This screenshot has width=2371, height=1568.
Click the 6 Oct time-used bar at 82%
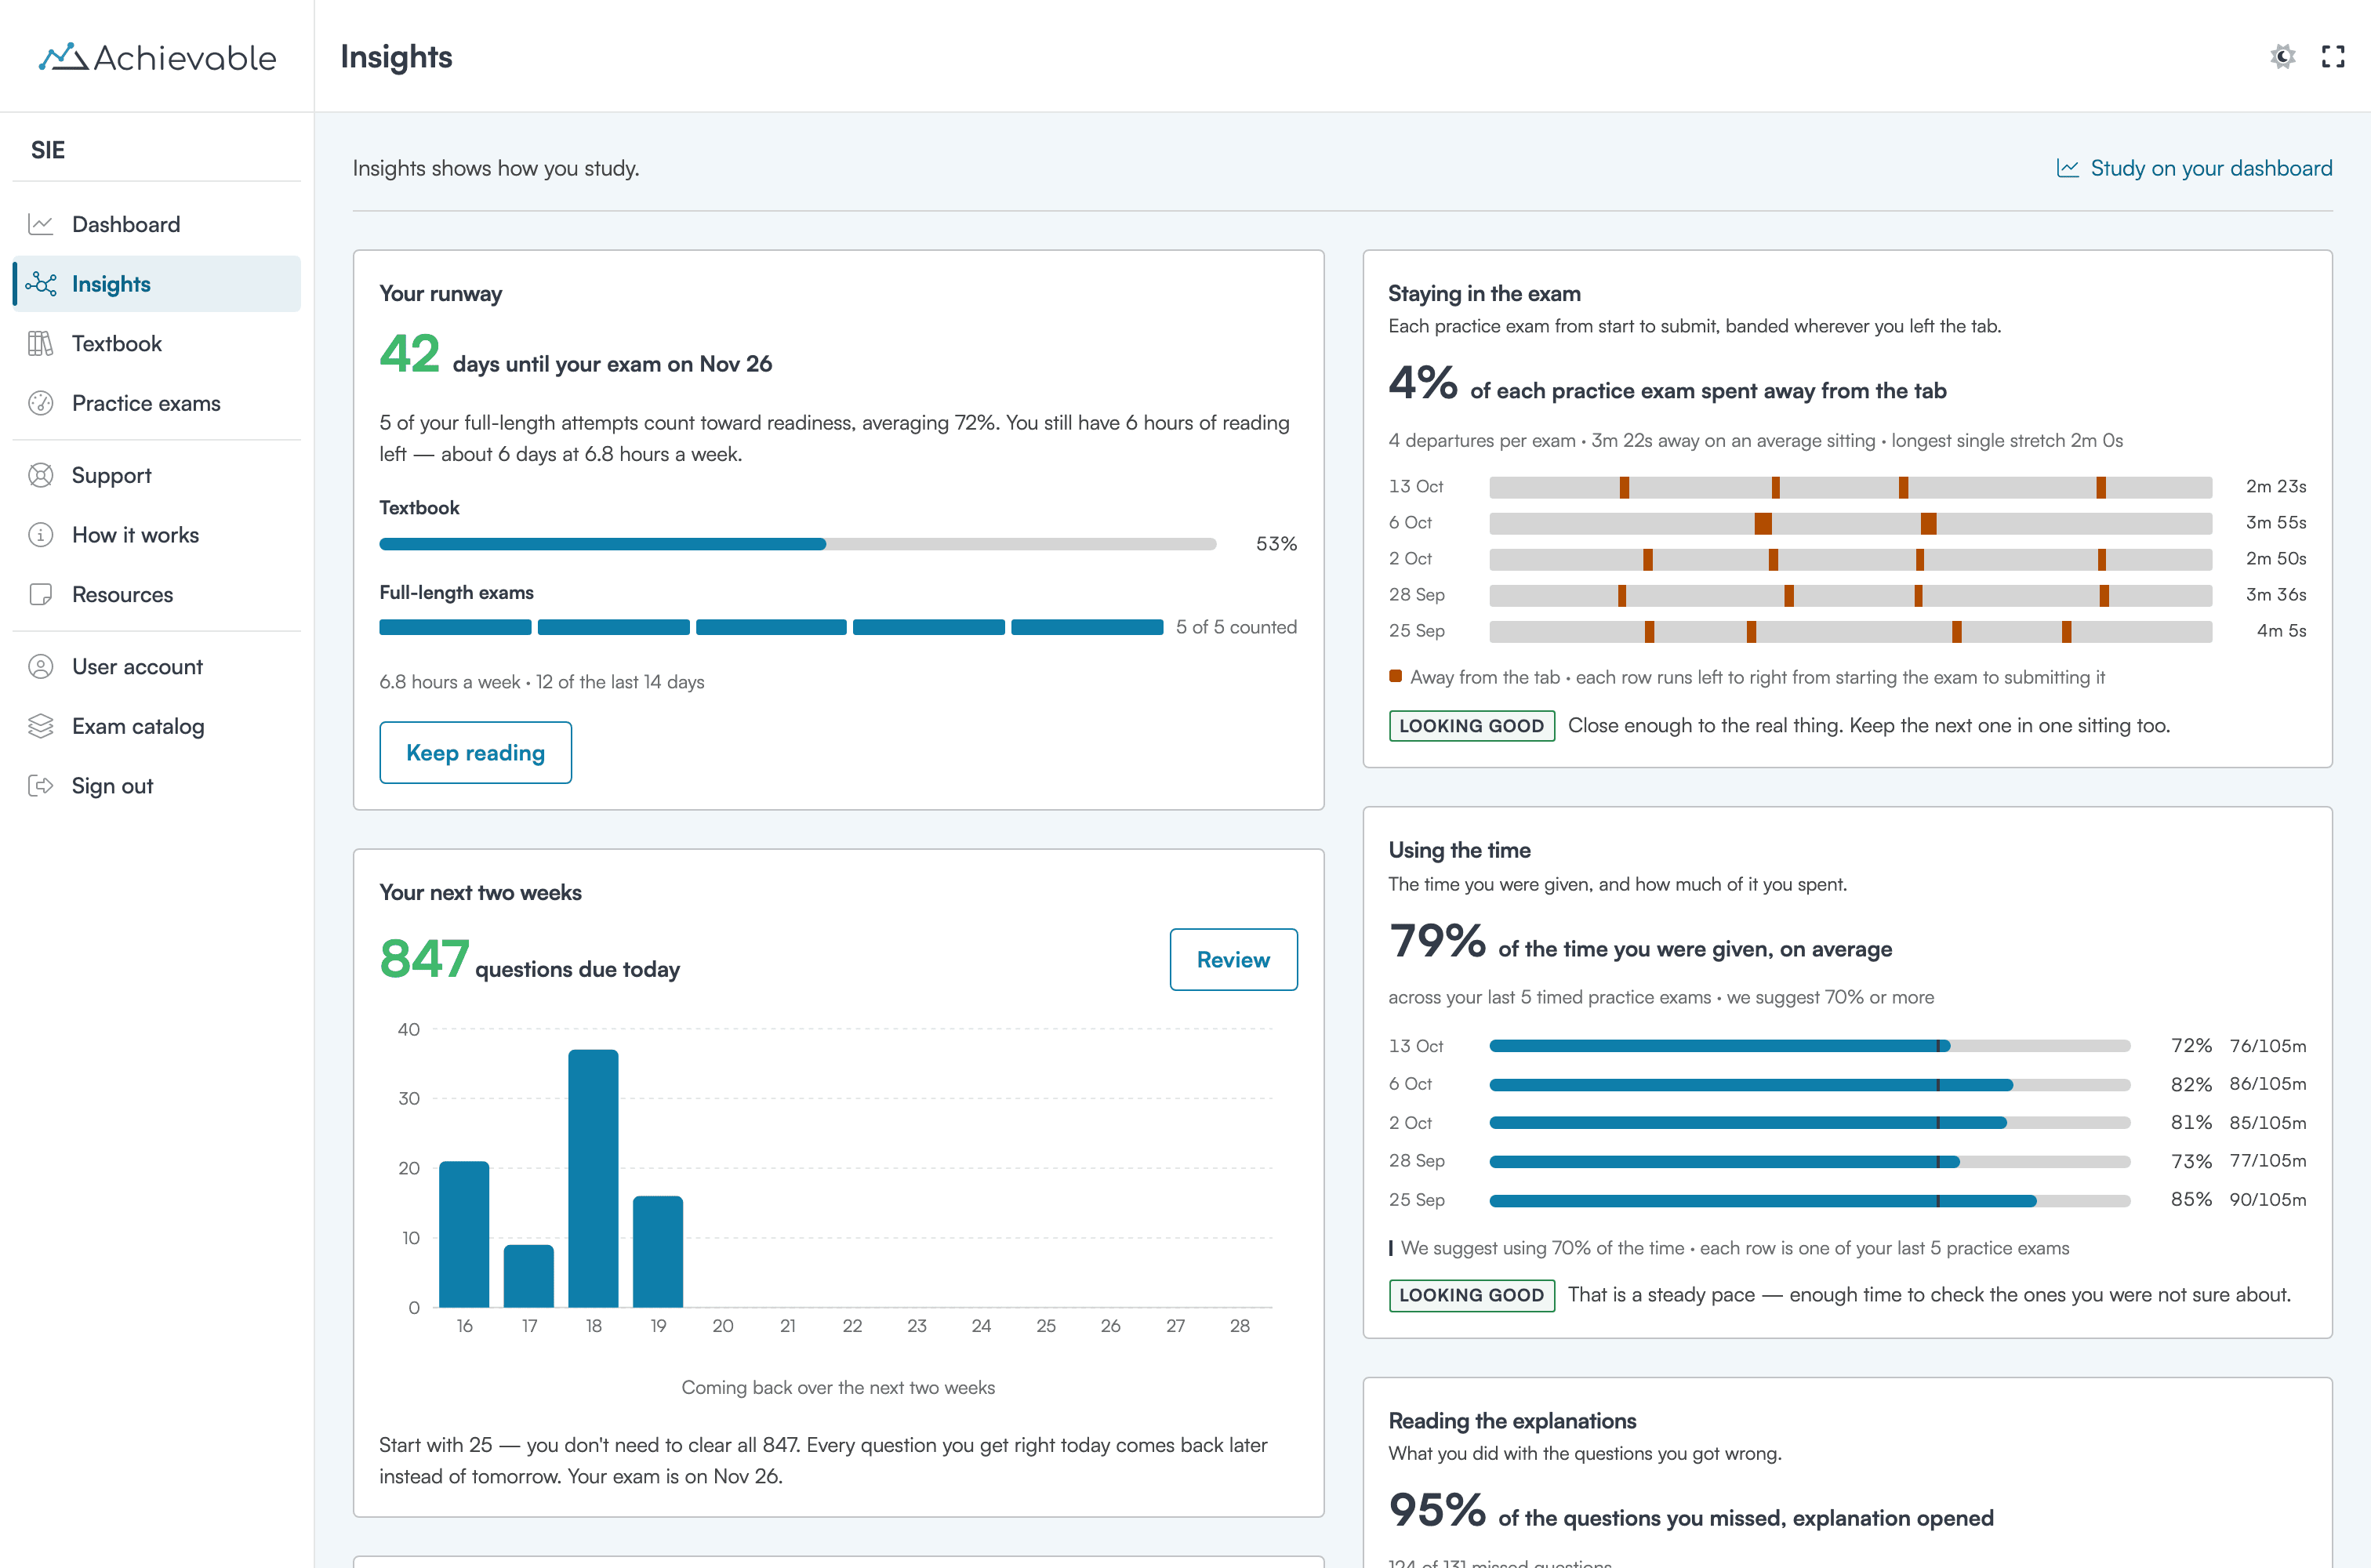click(x=1809, y=1085)
